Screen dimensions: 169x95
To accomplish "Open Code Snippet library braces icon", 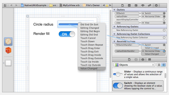I will pos(136,59).
